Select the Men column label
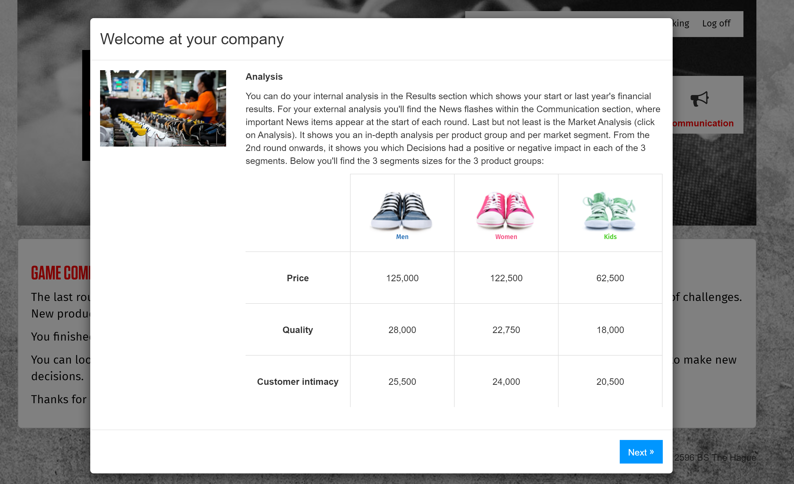794x484 pixels. (x=402, y=237)
